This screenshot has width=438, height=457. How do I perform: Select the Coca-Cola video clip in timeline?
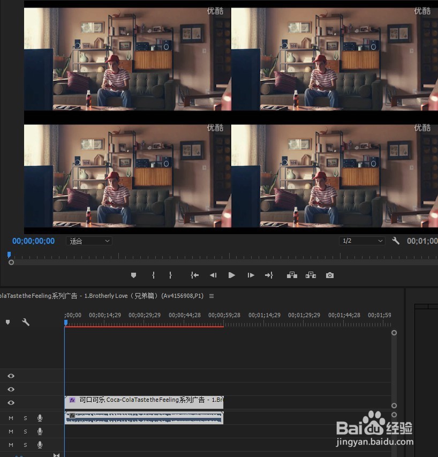point(144,402)
